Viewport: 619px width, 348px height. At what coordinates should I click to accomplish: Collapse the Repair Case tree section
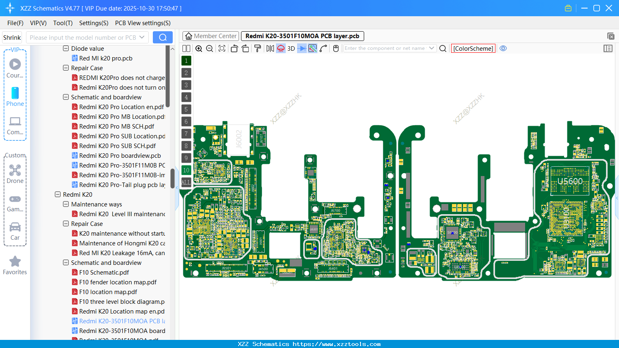tap(65, 68)
